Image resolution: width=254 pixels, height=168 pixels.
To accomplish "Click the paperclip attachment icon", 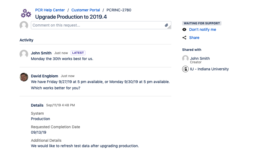I will click(166, 25).
